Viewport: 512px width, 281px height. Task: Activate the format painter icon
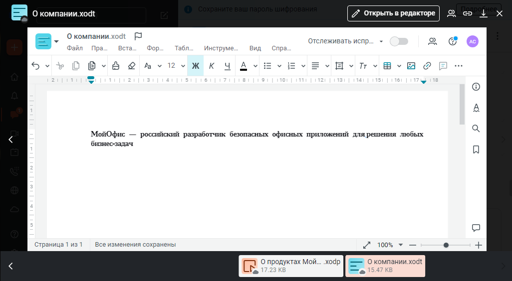(x=116, y=66)
